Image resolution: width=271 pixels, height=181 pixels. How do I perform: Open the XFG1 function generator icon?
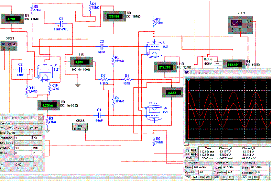click(x=9, y=46)
